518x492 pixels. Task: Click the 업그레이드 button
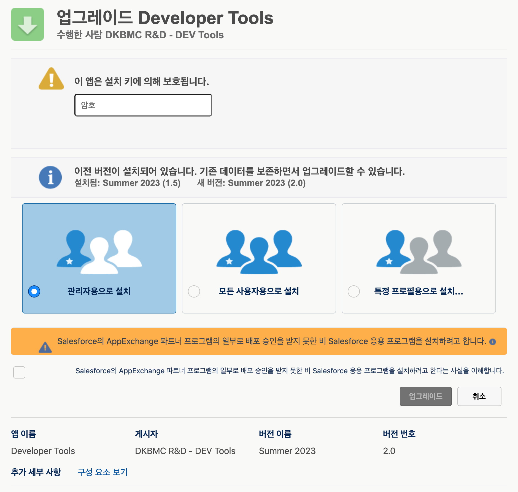tap(426, 396)
